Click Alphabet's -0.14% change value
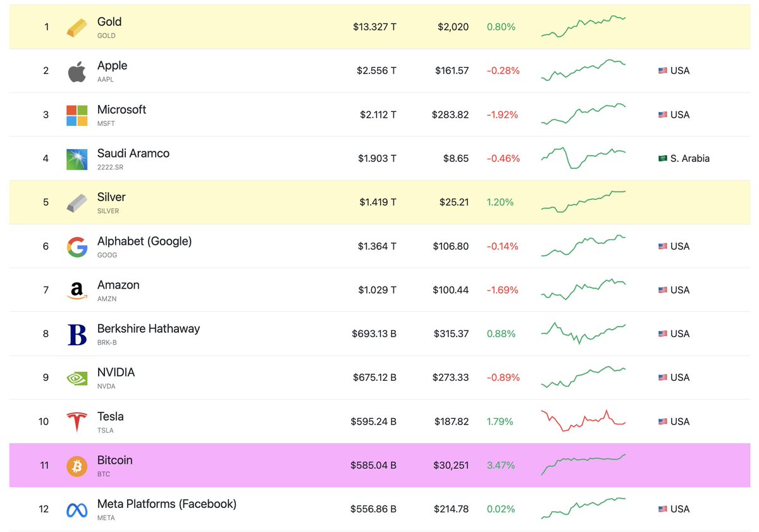The height and width of the screenshot is (532, 759). [502, 246]
